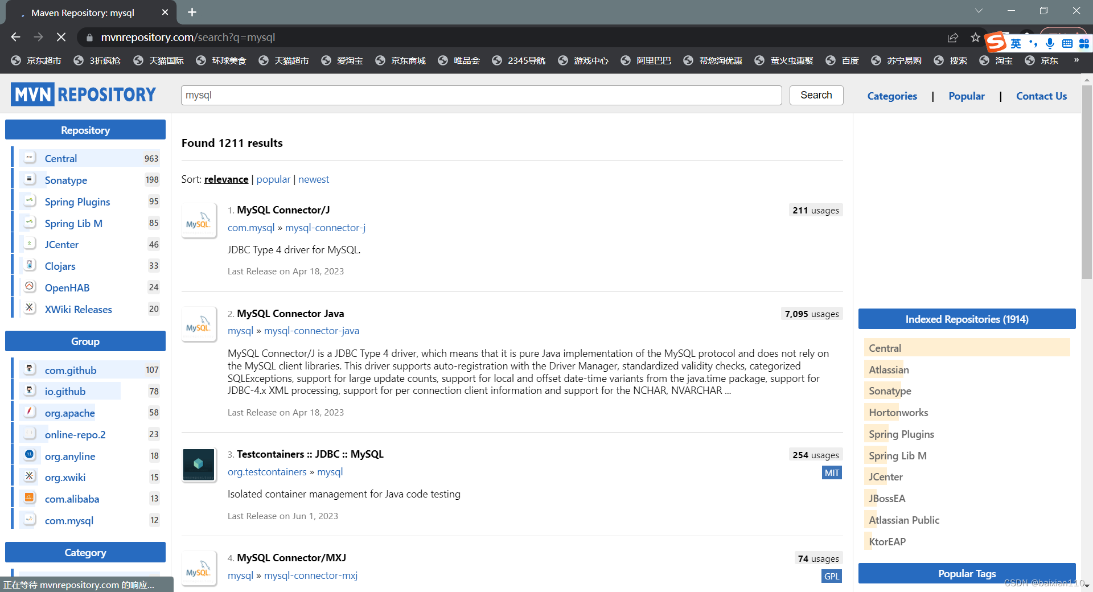The height and width of the screenshot is (592, 1093).
Task: Open the Contact Us menu link
Action: point(1041,96)
